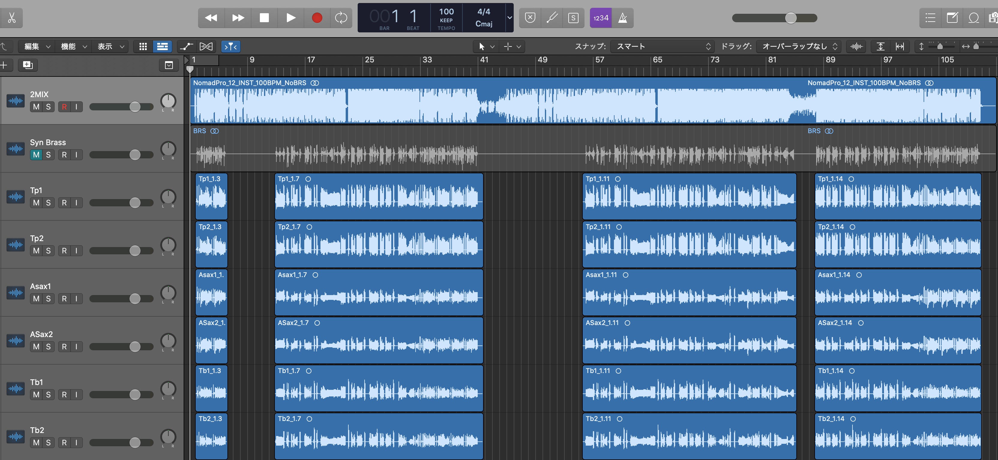The width and height of the screenshot is (998, 460).
Task: Enable the count-in 1234 button
Action: click(x=600, y=18)
